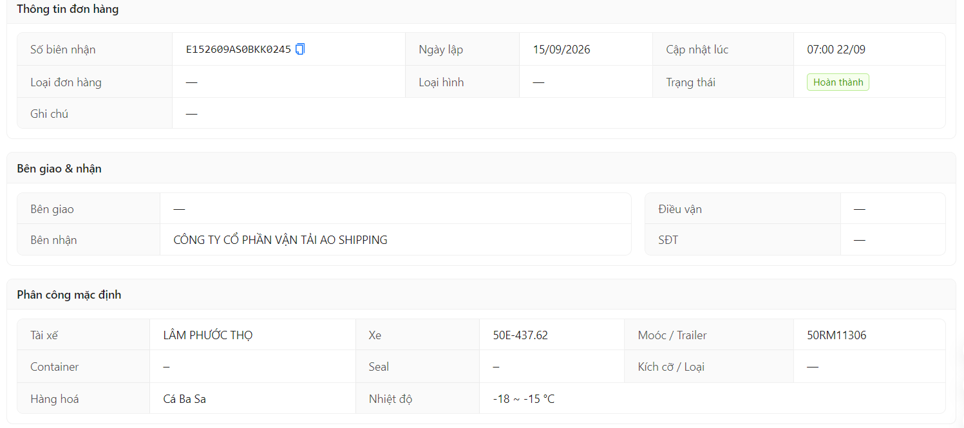Image resolution: width=964 pixels, height=428 pixels.
Task: Select the receipt number text E152609AS0BKK0245
Action: coord(238,50)
